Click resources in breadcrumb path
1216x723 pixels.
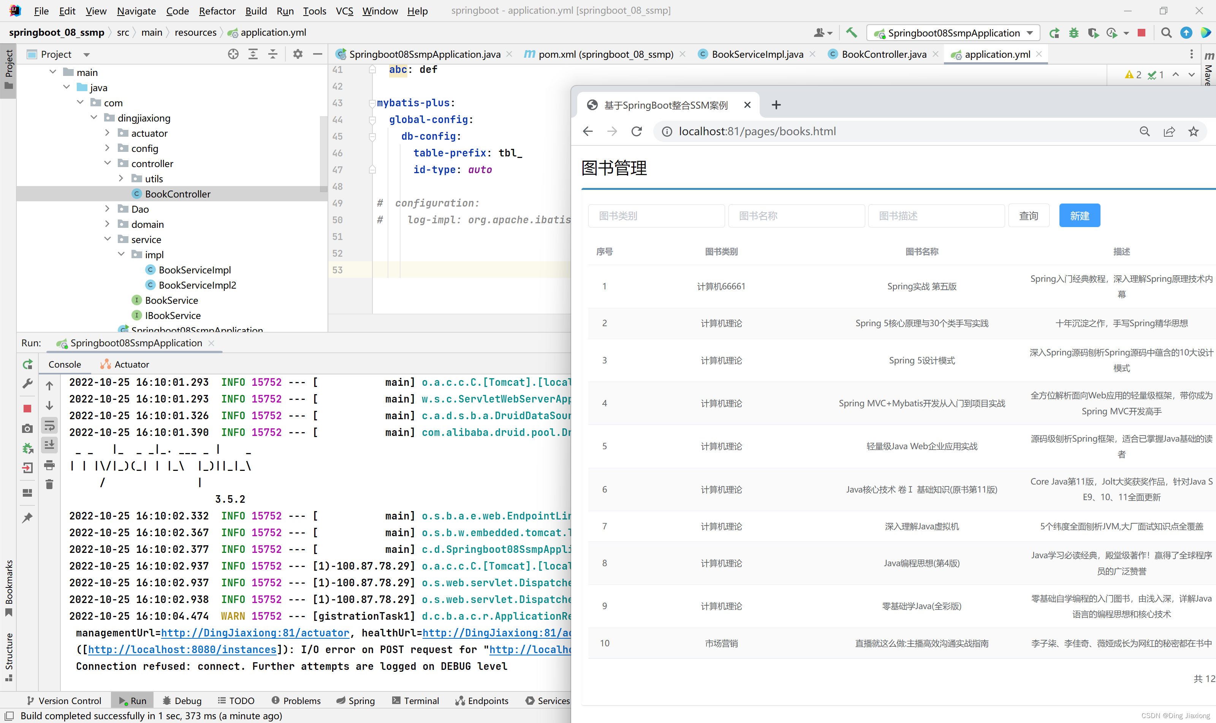click(195, 32)
